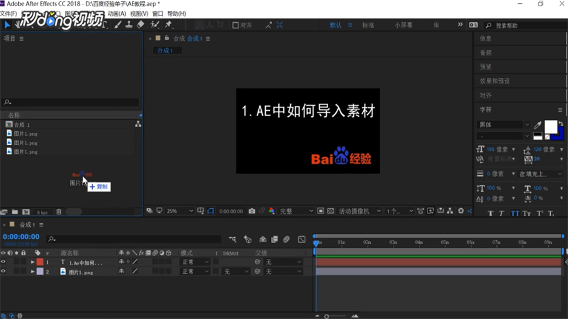
Task: Open TrkMat dropdown for 图片1.png layer
Action: (x=236, y=271)
